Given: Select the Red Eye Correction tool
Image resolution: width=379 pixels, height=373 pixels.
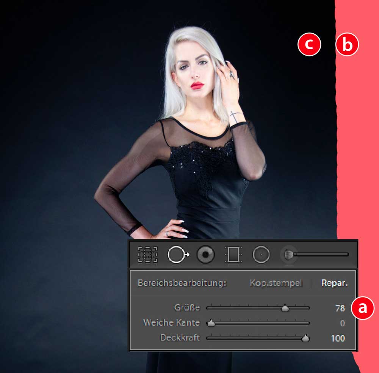Looking at the screenshot, I should point(206,254).
